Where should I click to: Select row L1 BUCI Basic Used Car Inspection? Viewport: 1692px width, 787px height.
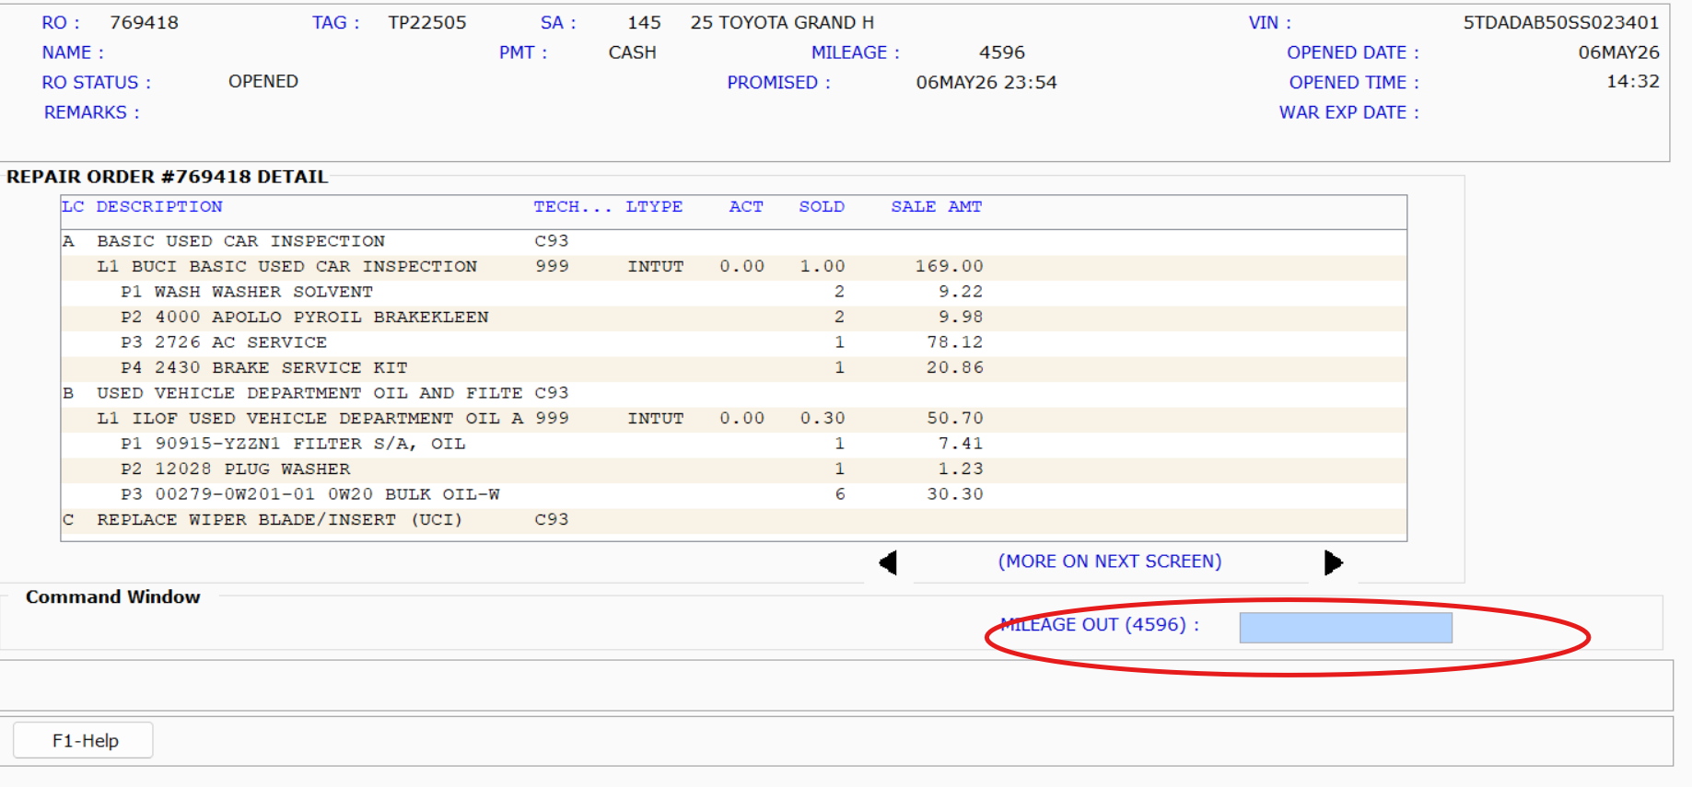[733, 267]
